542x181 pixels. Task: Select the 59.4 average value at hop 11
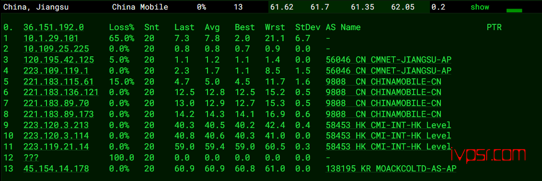coord(215,146)
